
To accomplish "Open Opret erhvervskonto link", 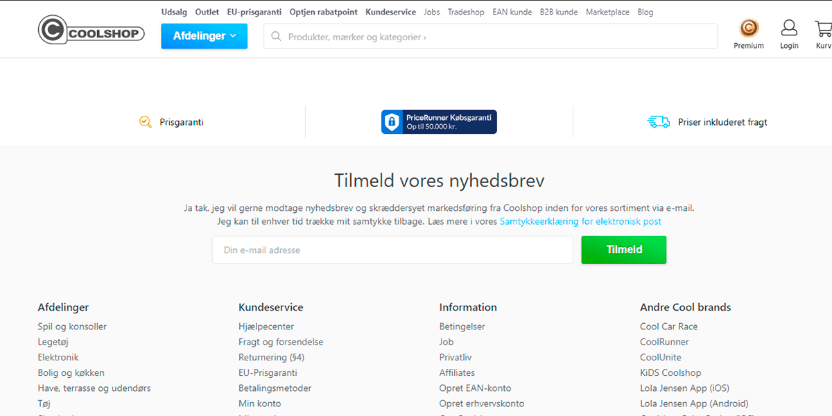I will (482, 404).
